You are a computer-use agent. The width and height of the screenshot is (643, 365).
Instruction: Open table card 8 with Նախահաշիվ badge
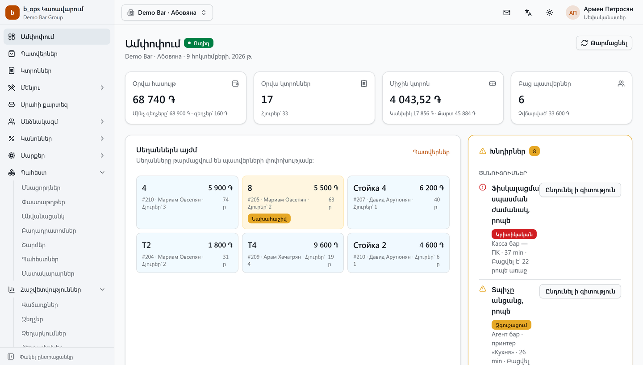point(293,202)
